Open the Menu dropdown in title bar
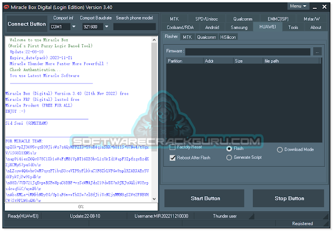Viewport: 333px width, 231px height. 298,6
